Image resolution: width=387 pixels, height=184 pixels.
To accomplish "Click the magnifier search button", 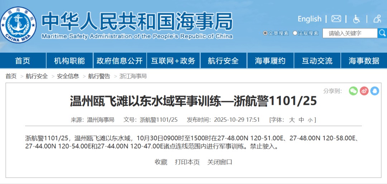I will [x=382, y=33].
